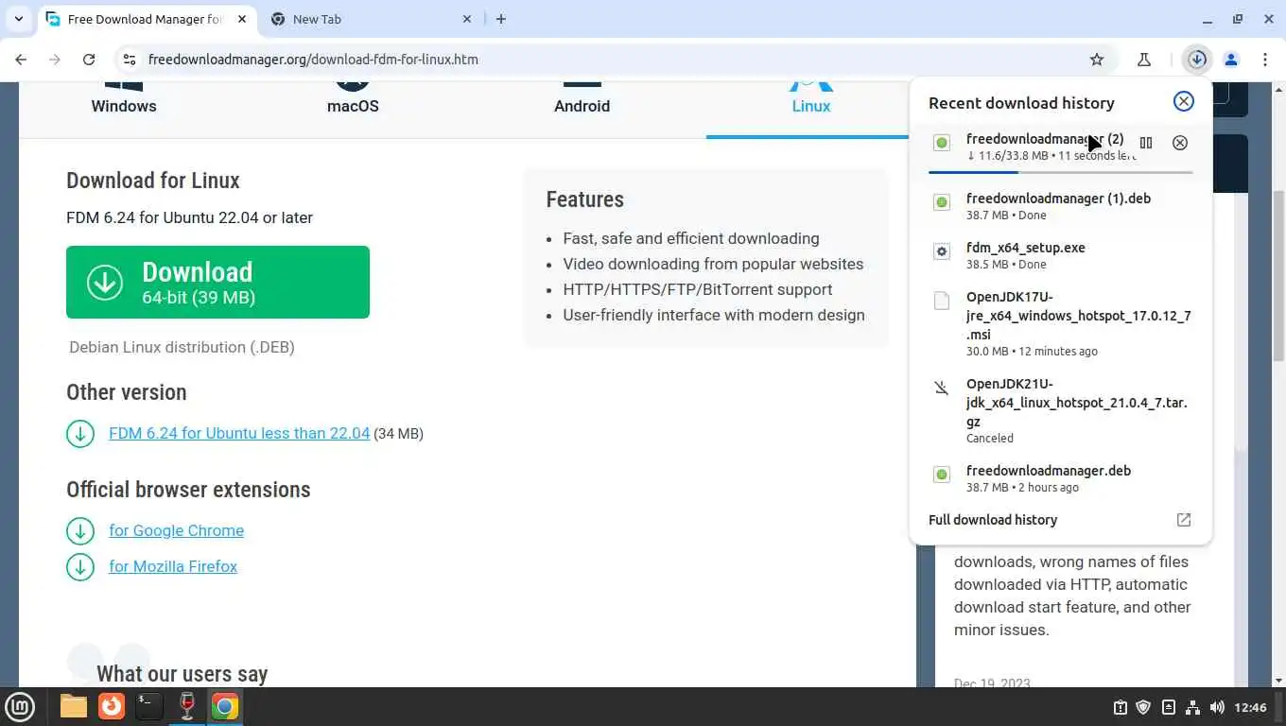Click the download icon beside for Mozilla Firefox
Image resolution: width=1286 pixels, height=726 pixels.
80,567
